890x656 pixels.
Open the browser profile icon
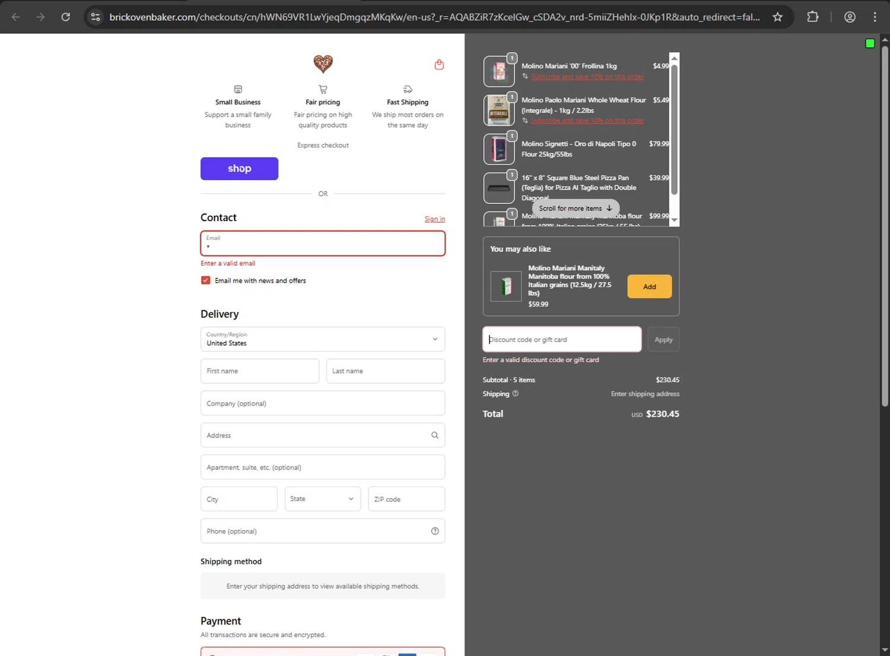[x=850, y=17]
